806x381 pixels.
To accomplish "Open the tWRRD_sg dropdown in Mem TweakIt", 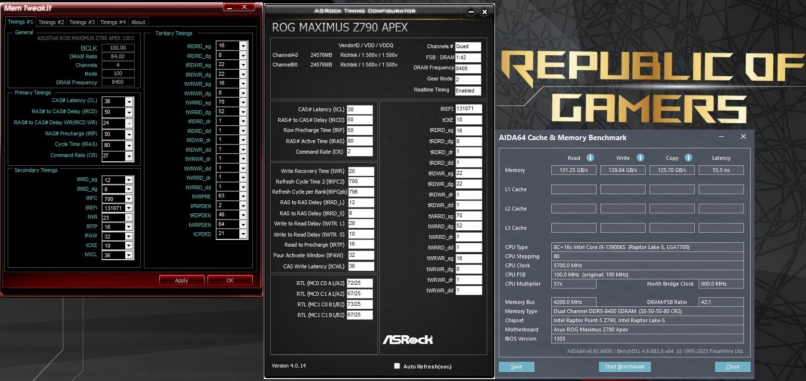I will [x=243, y=102].
